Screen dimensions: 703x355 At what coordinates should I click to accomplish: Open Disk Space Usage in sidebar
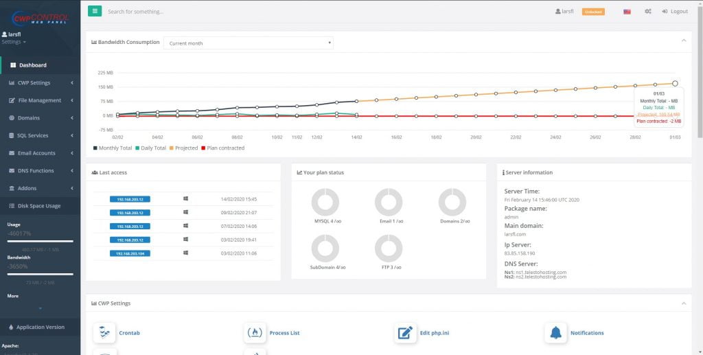coord(41,206)
